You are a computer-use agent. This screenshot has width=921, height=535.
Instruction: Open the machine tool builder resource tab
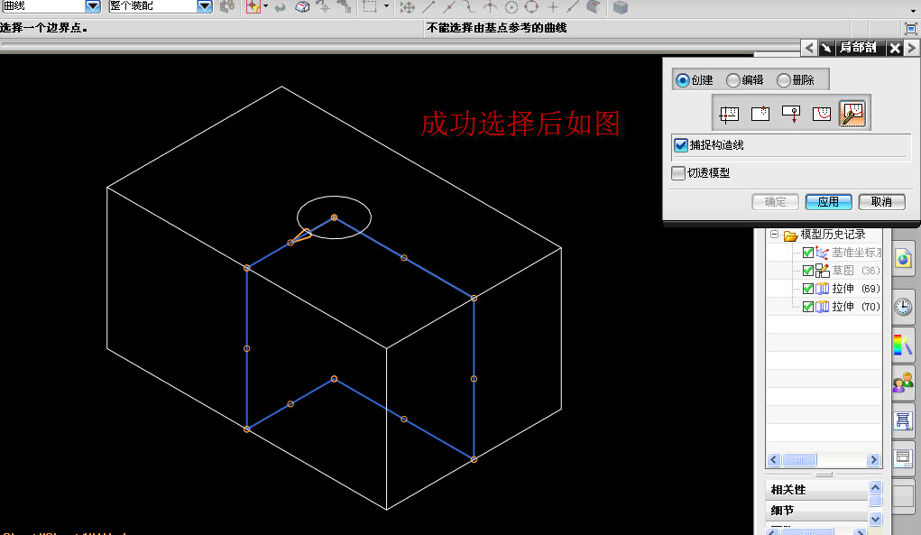pos(903,420)
